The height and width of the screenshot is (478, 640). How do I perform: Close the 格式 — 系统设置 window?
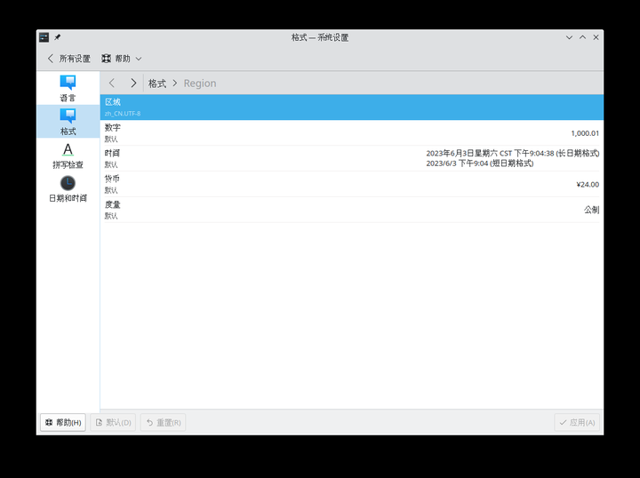coord(596,37)
